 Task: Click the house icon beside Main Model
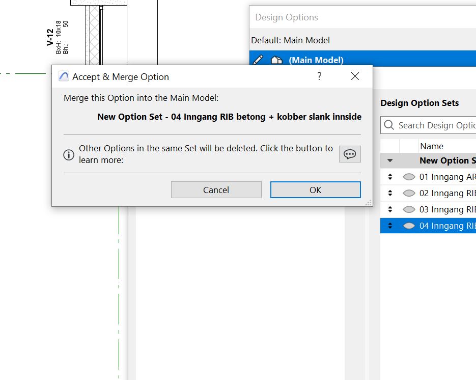pos(276,60)
